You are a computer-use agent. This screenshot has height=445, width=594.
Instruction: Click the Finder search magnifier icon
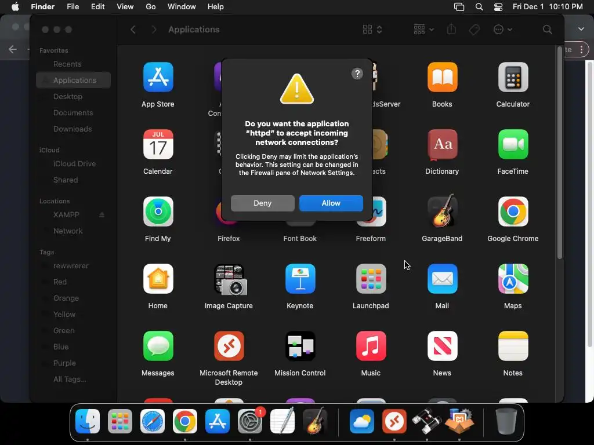click(x=547, y=30)
